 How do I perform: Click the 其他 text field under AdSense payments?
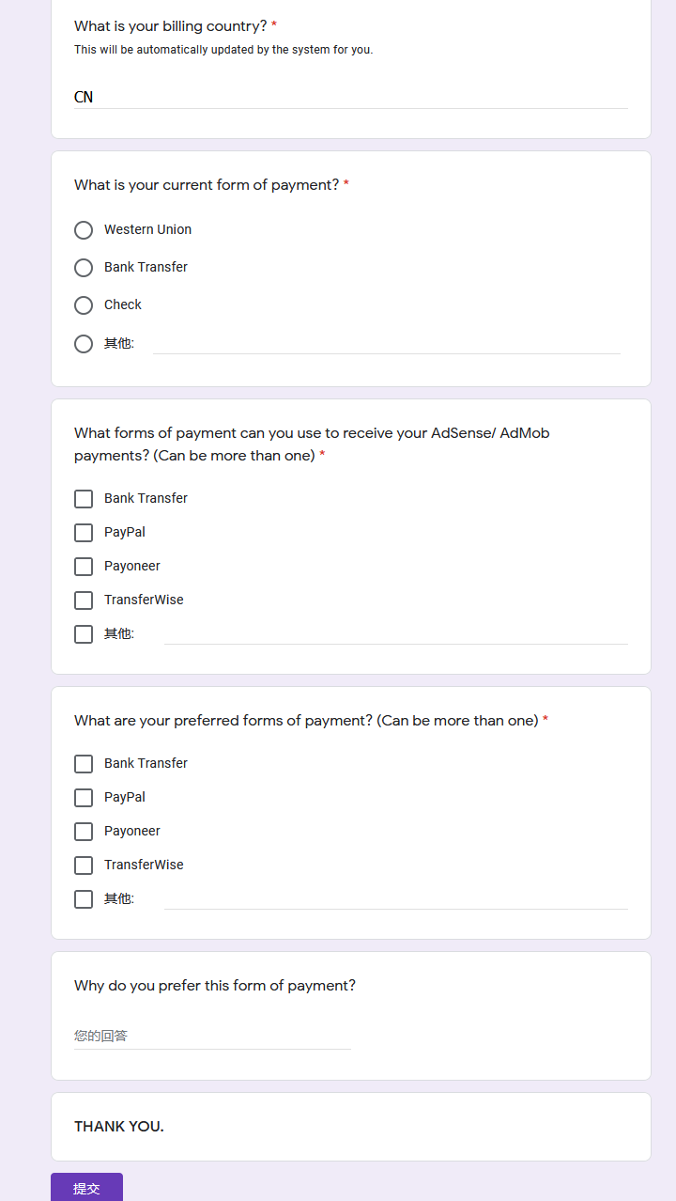point(395,633)
